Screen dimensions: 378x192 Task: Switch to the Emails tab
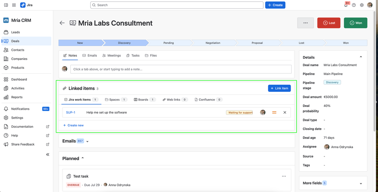pyautogui.click(x=90, y=56)
